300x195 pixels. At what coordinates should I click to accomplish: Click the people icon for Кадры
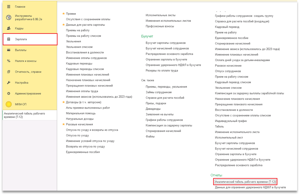tap(9, 28)
